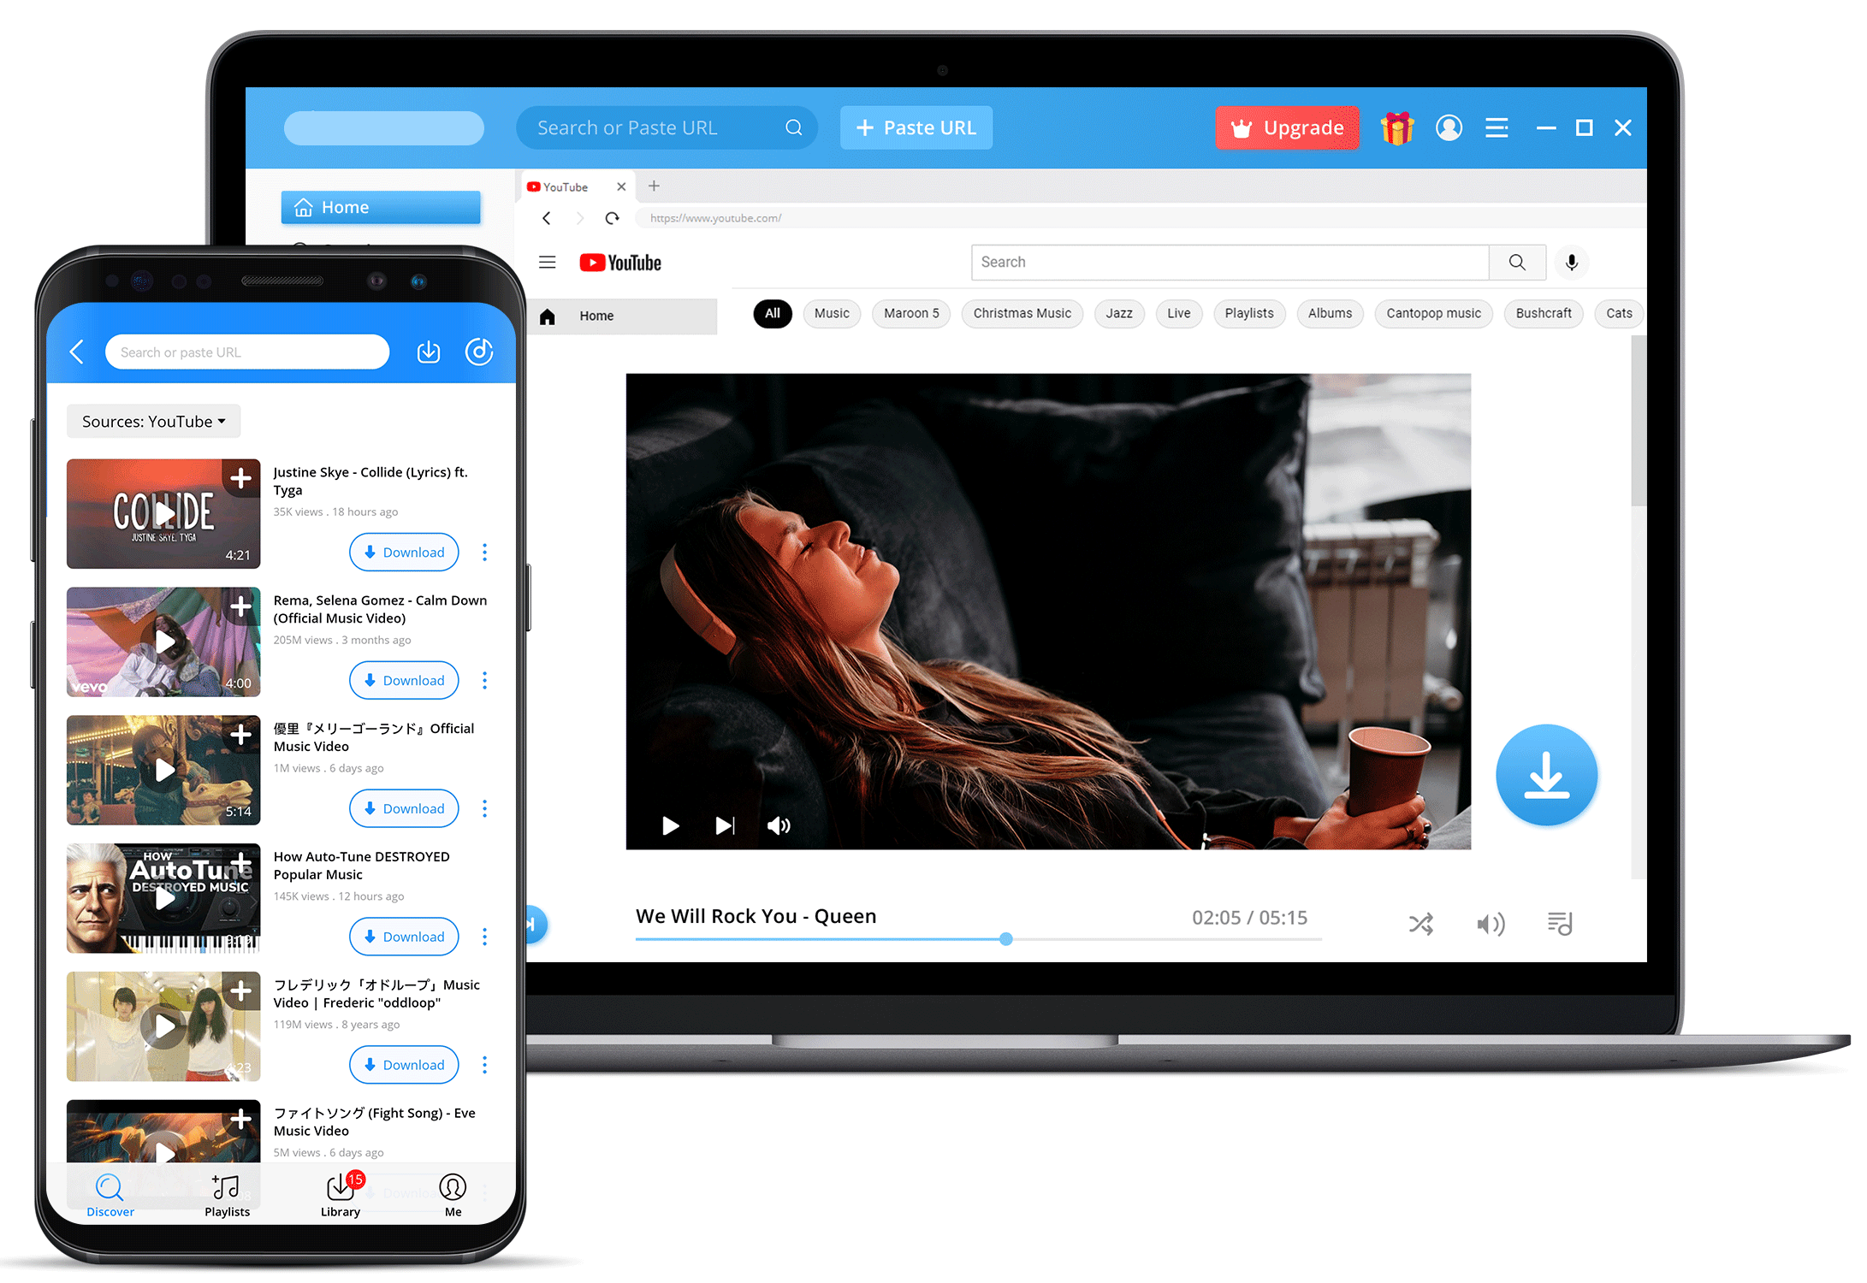Click the play/pause button on desktop player
This screenshot has height=1283, width=1867.
668,824
